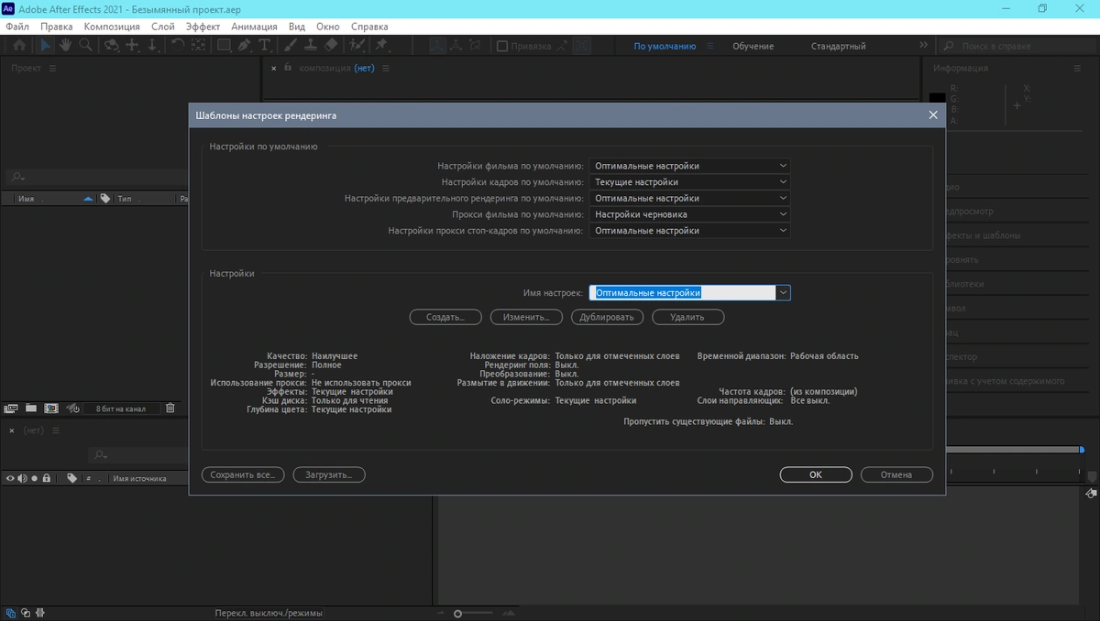Open the Правка menu

click(57, 27)
